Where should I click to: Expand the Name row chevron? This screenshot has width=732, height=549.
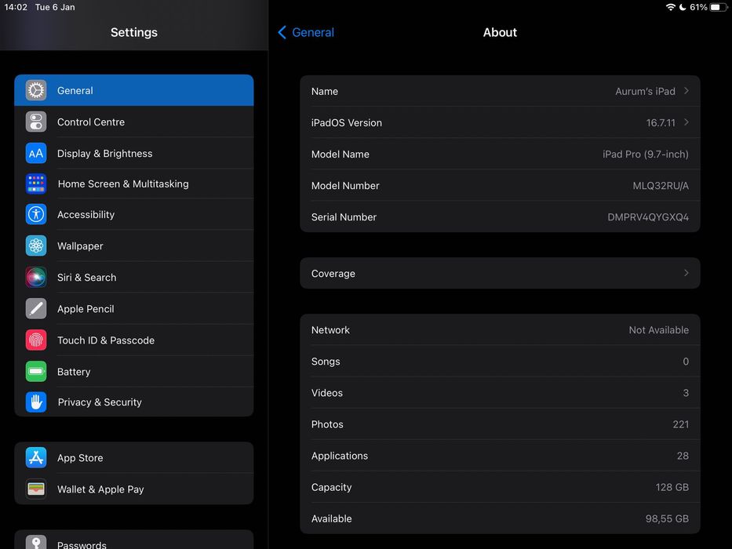[686, 90]
